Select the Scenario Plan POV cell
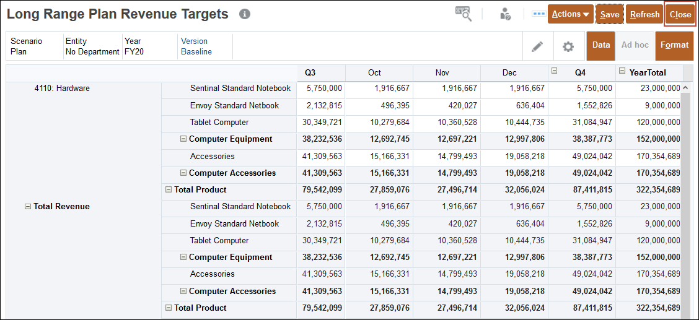This screenshot has width=699, height=320. 35,46
